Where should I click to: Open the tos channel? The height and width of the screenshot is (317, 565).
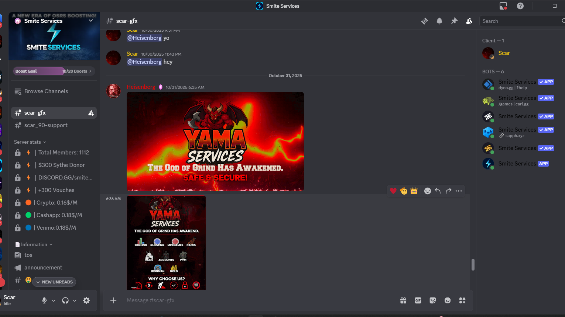click(54, 255)
